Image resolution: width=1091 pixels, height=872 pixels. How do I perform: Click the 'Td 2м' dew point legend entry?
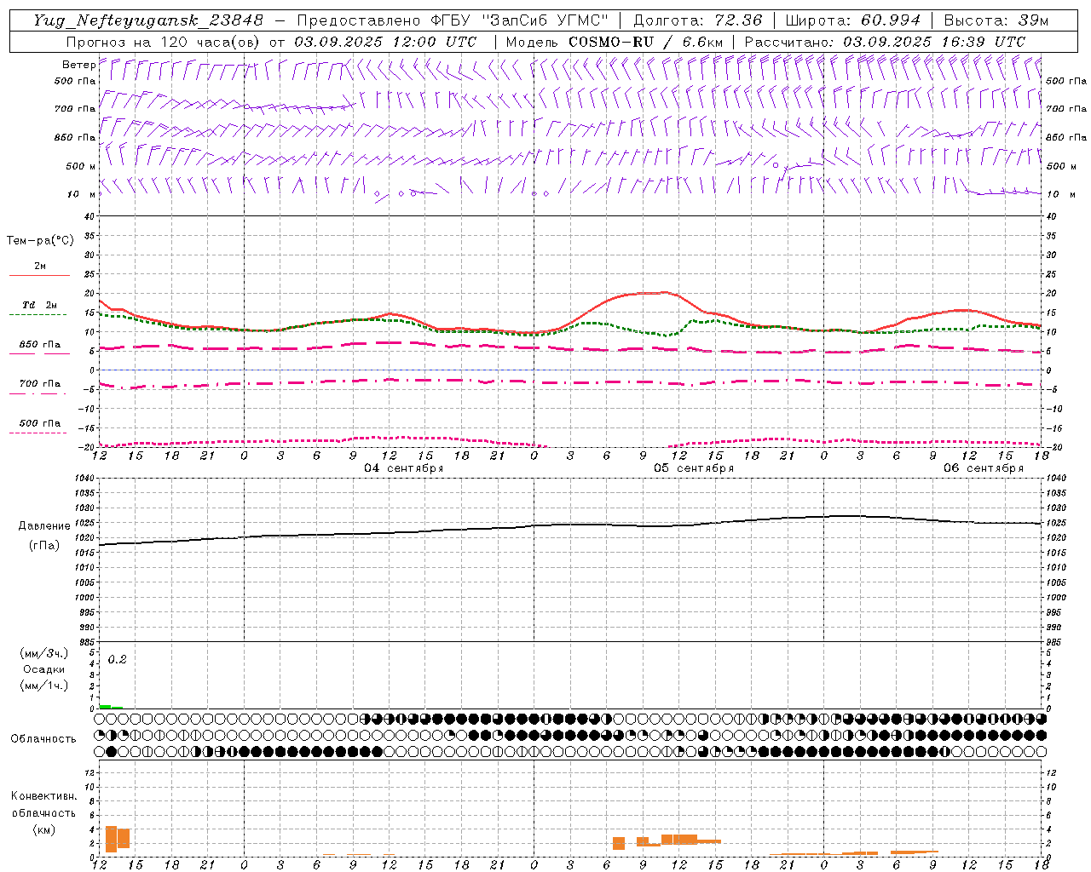point(39,305)
